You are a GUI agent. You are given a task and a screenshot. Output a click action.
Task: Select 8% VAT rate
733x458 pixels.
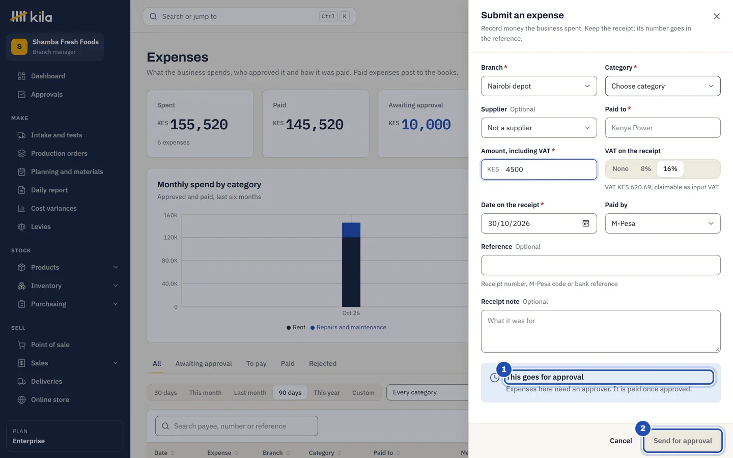coord(646,169)
